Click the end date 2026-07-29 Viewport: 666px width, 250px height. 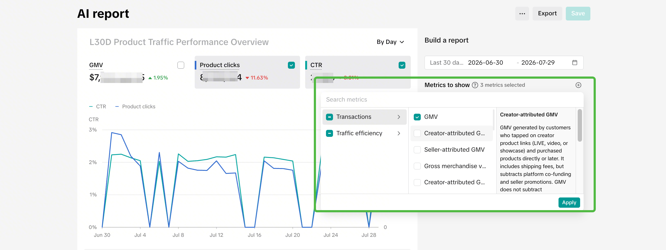click(538, 63)
